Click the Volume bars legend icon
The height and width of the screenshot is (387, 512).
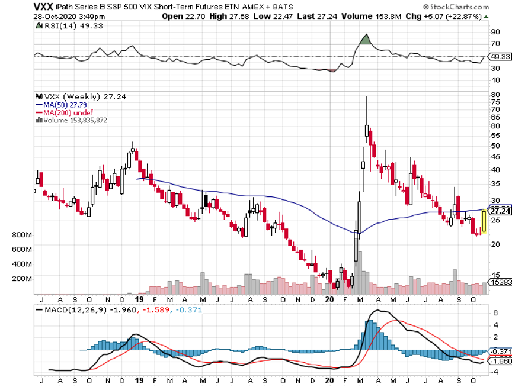[x=39, y=120]
